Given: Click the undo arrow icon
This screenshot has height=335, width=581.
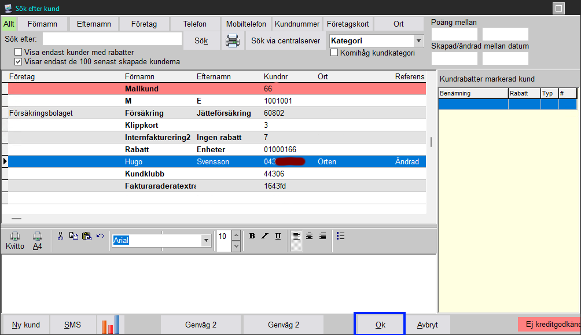Looking at the screenshot, I should pos(100,235).
